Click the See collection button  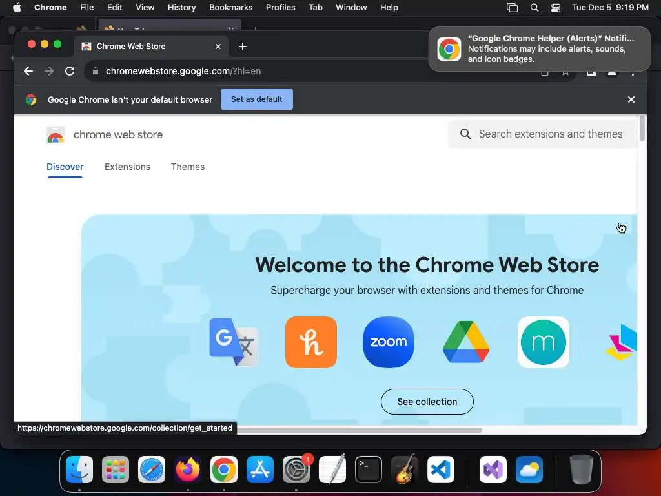(x=427, y=402)
